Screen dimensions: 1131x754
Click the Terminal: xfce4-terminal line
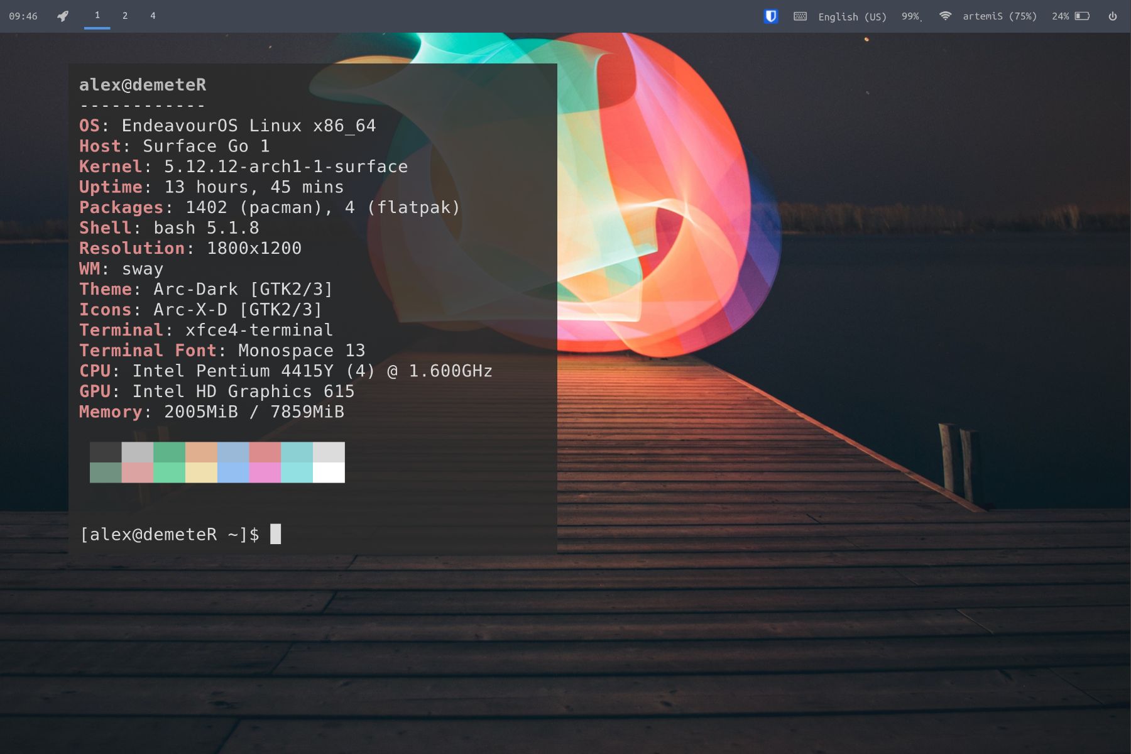(x=206, y=330)
